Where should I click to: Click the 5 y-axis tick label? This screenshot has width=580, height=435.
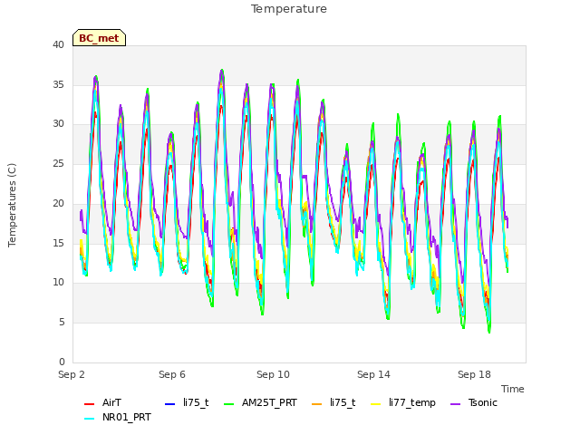coord(62,323)
